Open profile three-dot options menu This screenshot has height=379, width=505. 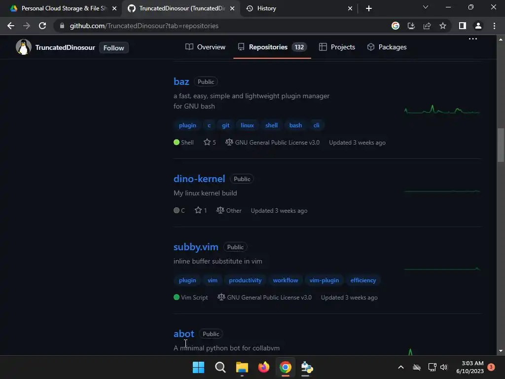point(473,38)
